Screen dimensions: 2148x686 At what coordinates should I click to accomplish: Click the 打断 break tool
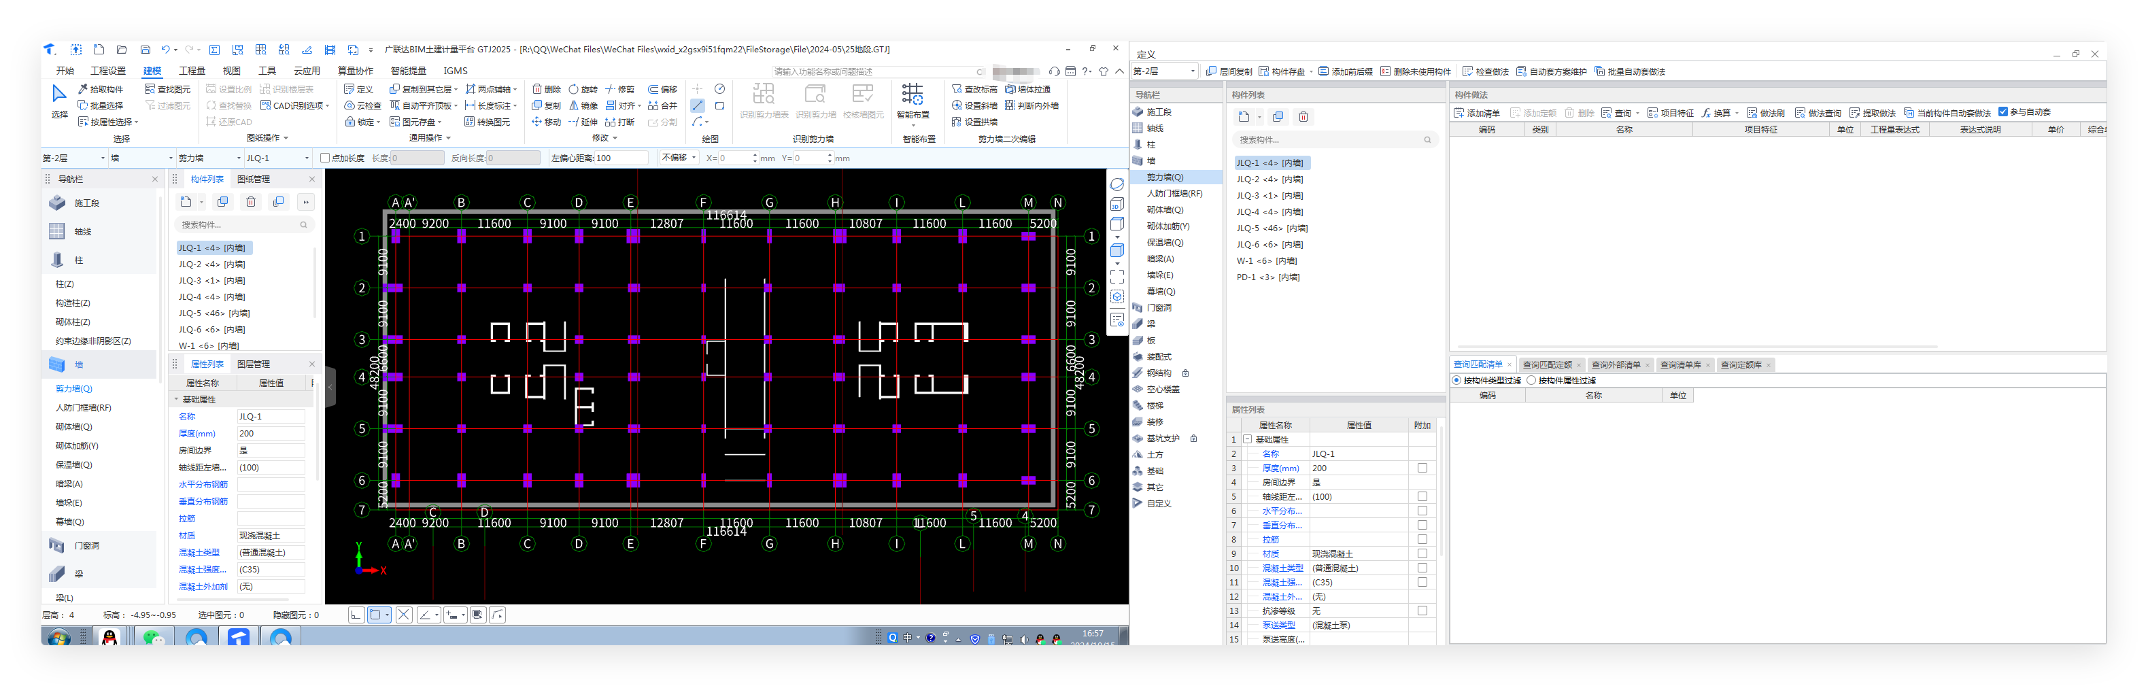coord(620,122)
